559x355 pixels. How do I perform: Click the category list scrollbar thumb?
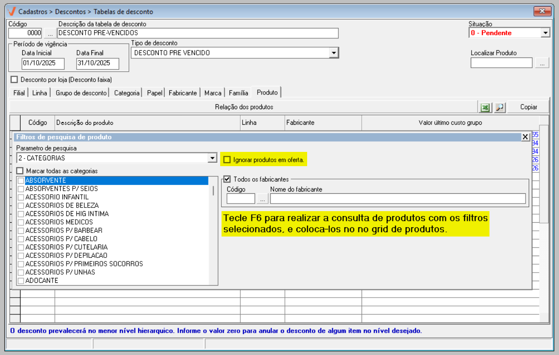click(213, 191)
